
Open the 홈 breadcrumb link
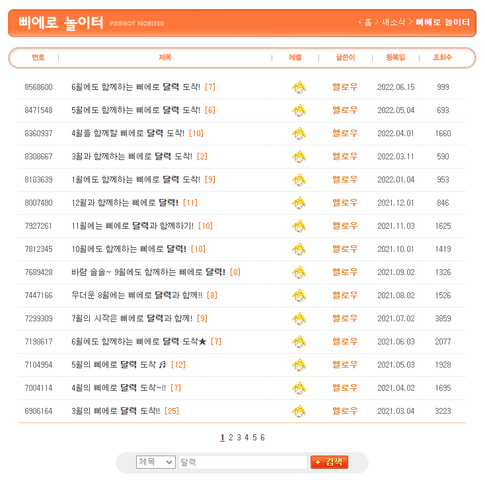(x=368, y=22)
